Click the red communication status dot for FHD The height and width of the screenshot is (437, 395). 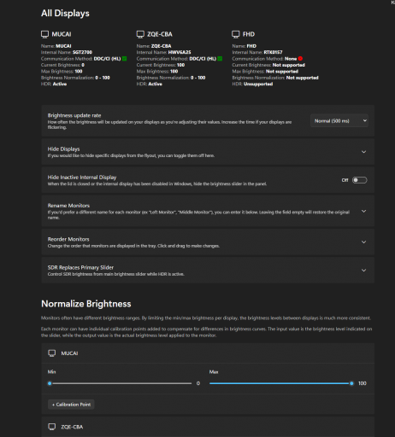pos(300,59)
